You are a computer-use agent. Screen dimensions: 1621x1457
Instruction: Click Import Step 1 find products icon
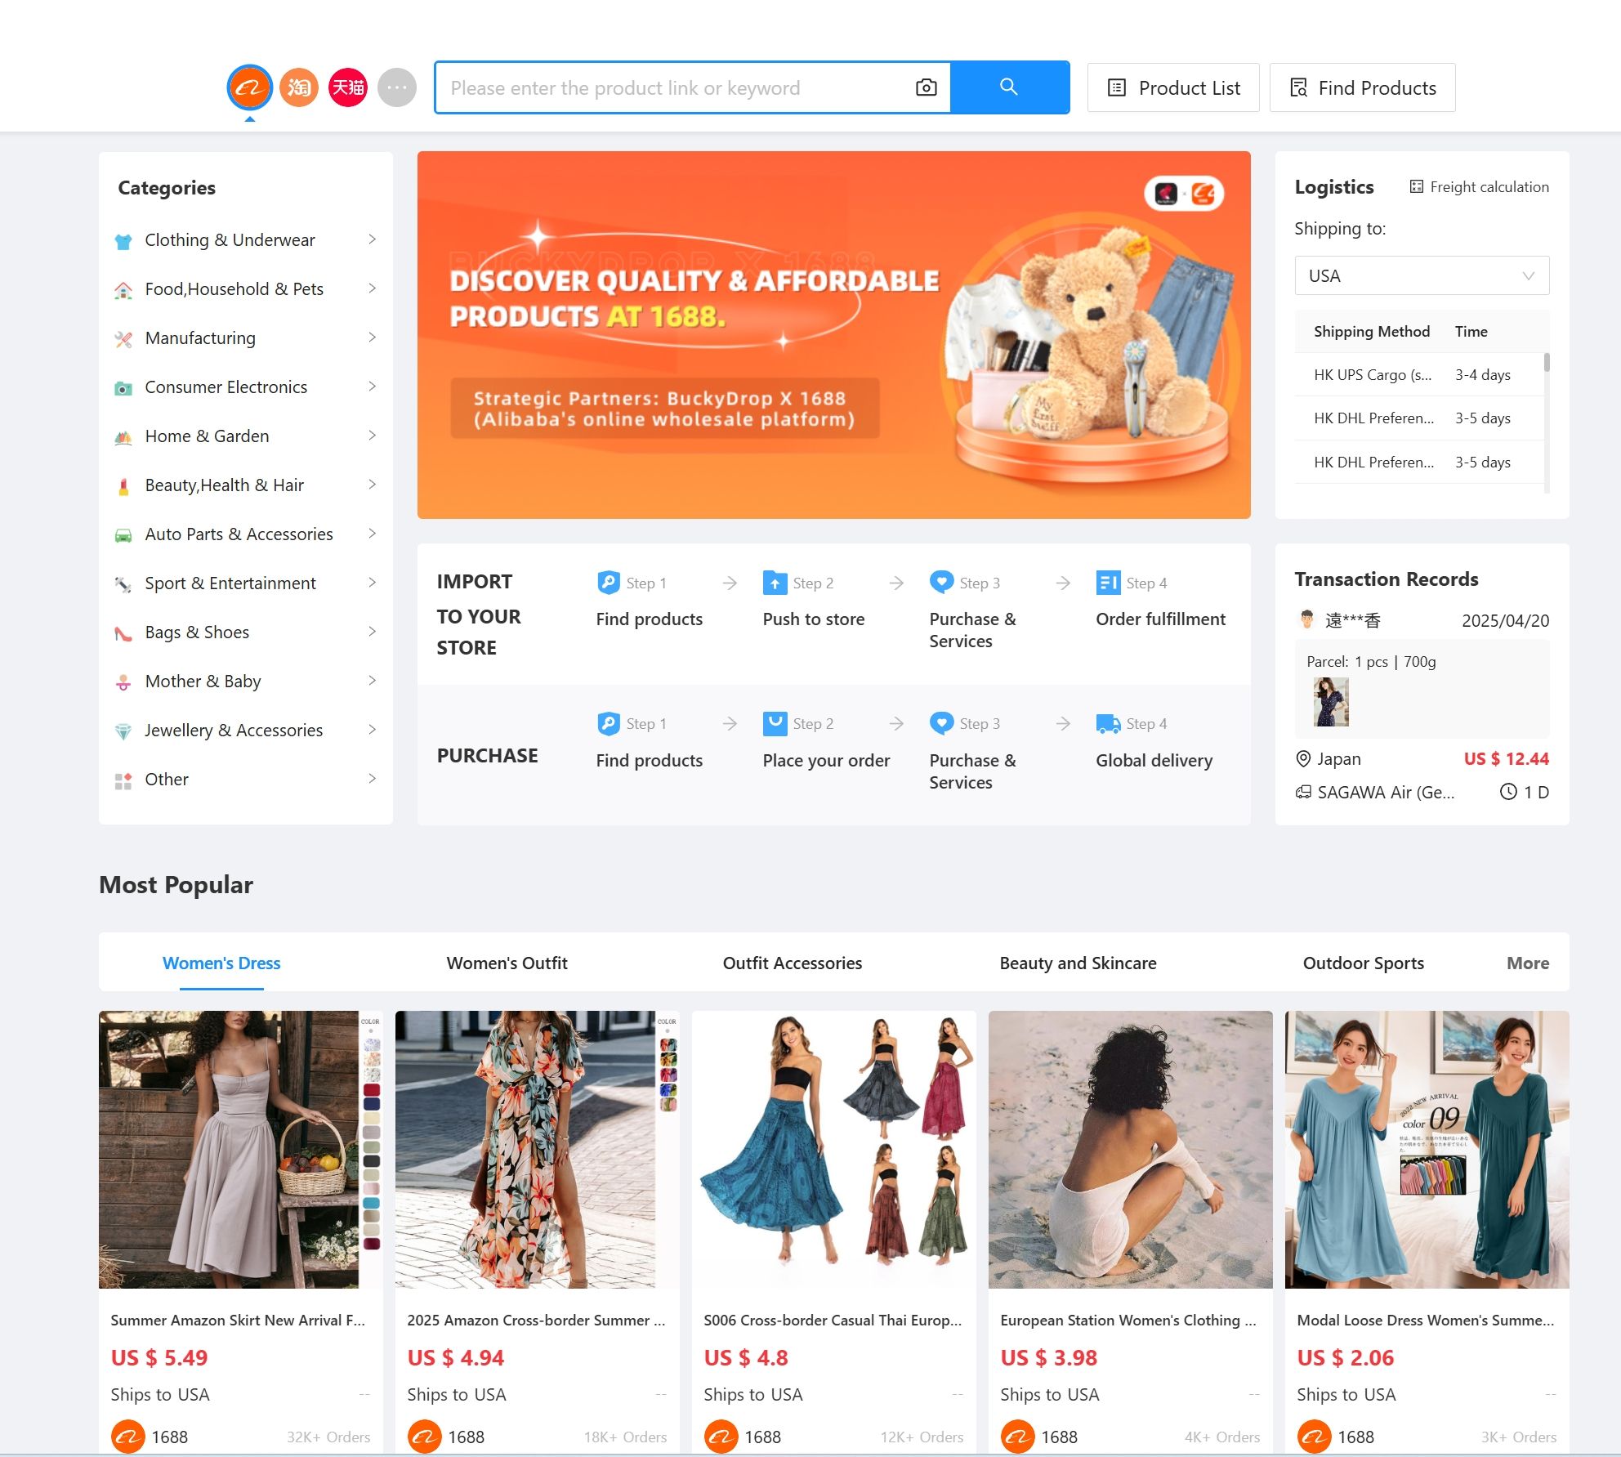(608, 583)
